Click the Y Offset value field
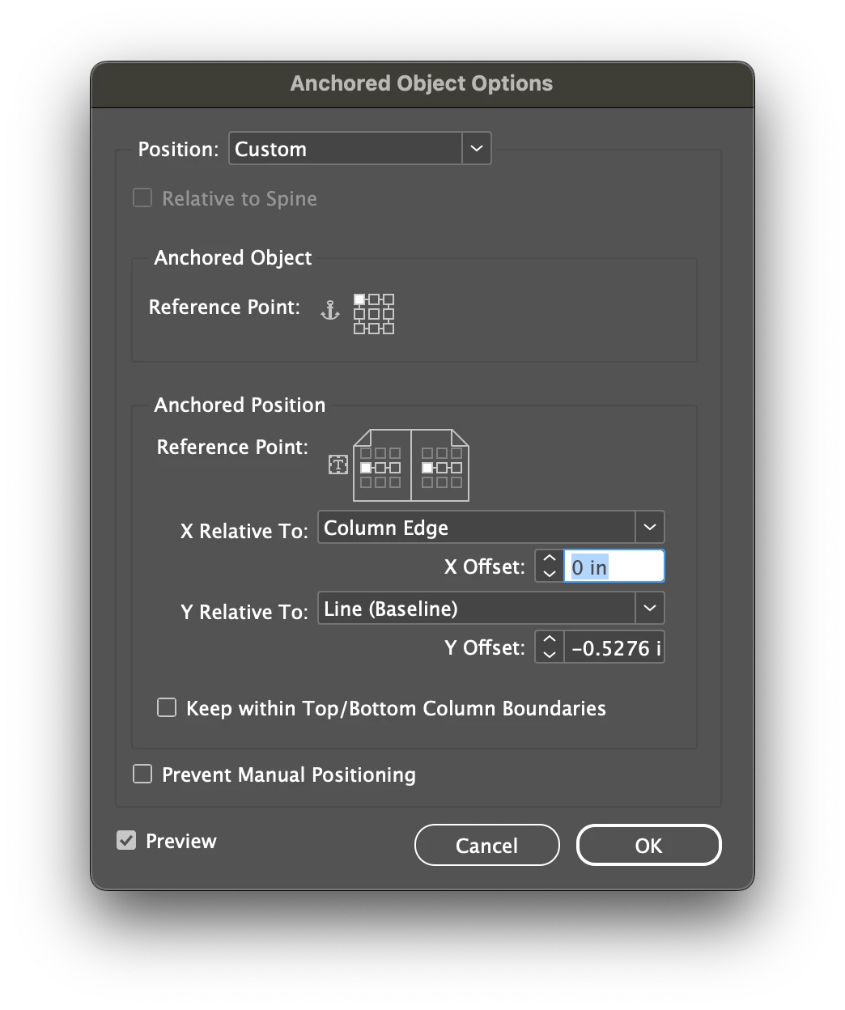 pos(614,647)
